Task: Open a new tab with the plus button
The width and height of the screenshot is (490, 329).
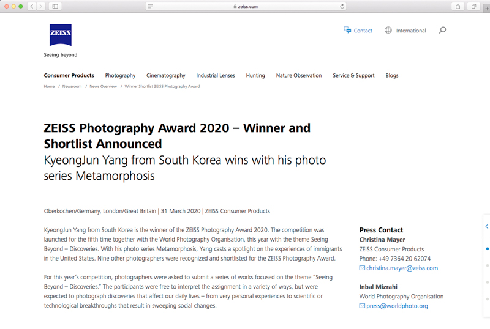Action: pyautogui.click(x=487, y=9)
